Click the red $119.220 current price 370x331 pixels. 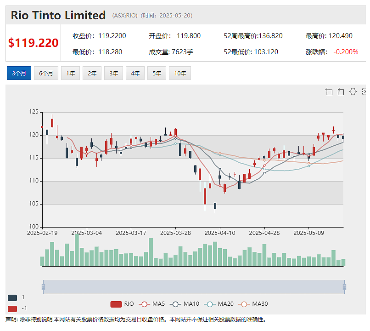(33, 43)
